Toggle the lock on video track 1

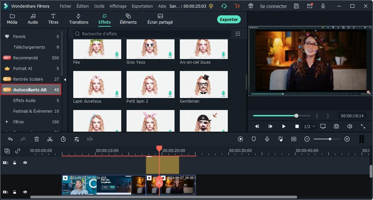tap(15, 192)
